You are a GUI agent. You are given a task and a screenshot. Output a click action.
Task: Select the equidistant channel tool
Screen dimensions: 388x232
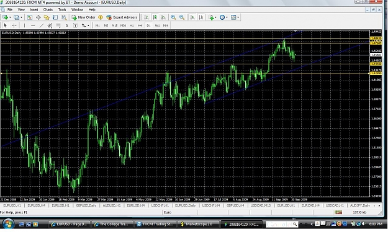[50, 25]
